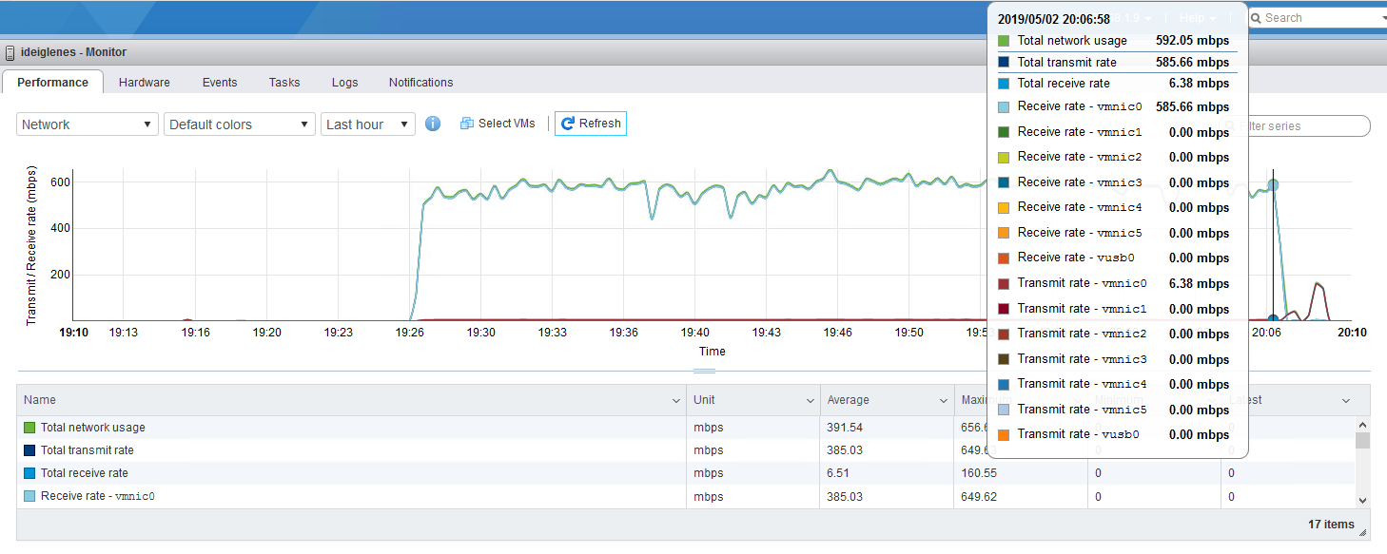Viewport: 1387px width, 554px height.
Task: Select the Performance tab
Action: (53, 83)
